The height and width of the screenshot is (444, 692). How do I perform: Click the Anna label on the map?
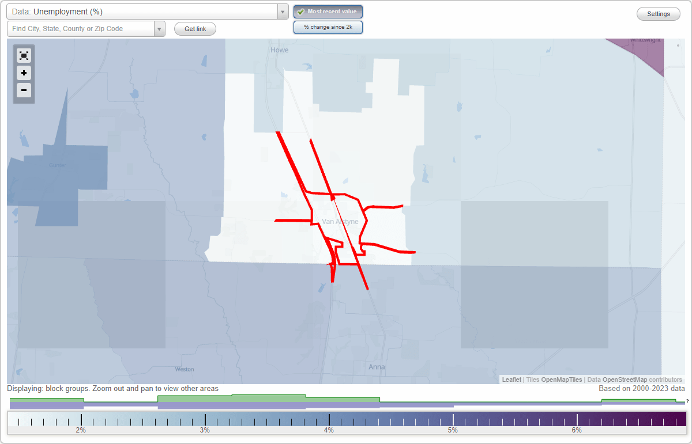coord(375,366)
